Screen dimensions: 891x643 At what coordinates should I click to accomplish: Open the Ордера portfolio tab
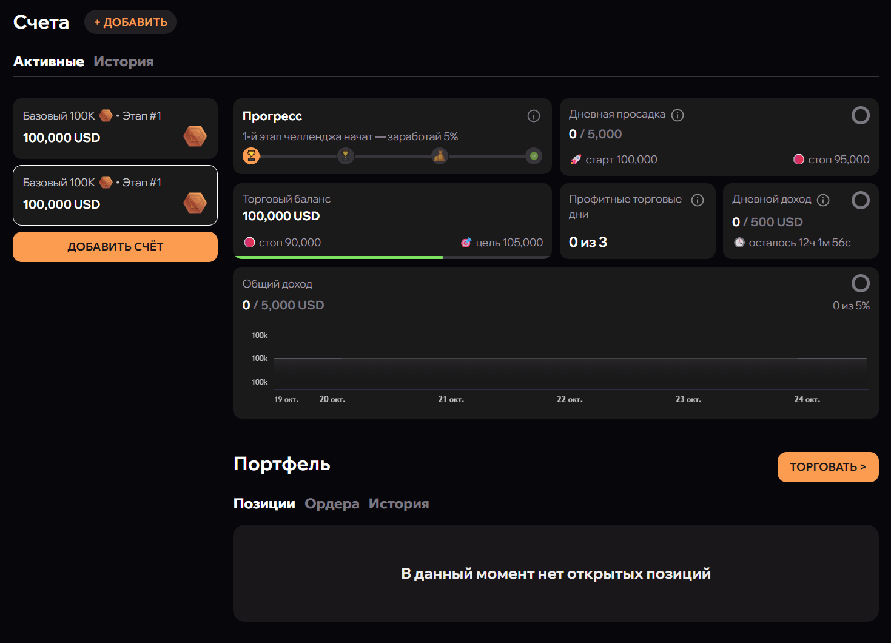[332, 504]
